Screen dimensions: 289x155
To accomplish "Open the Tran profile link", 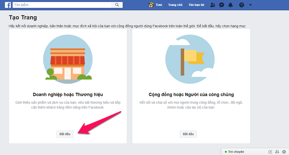I will pos(159,5).
